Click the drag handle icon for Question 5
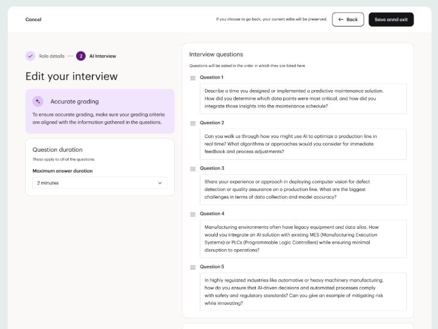 pyautogui.click(x=193, y=267)
